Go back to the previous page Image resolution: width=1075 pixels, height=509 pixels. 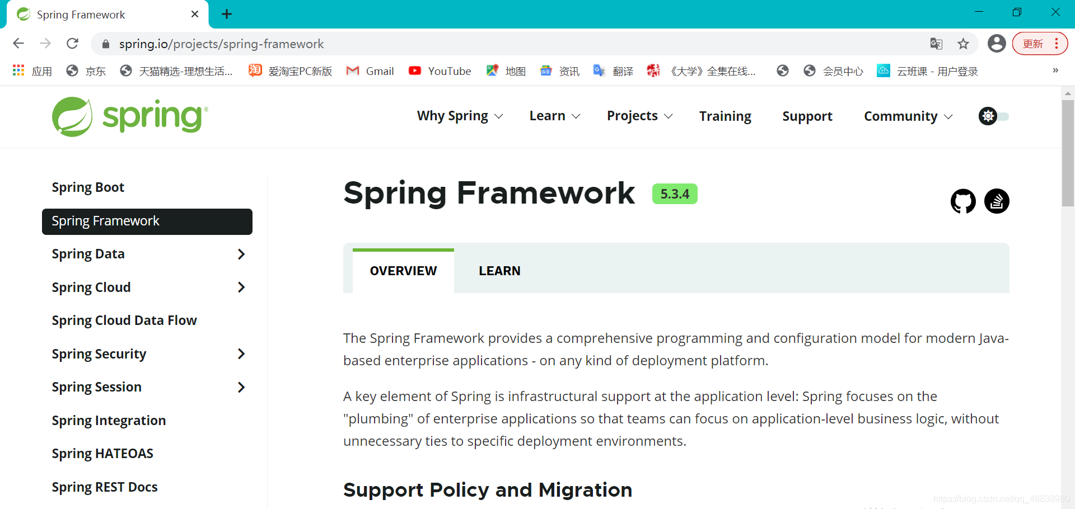[18, 44]
